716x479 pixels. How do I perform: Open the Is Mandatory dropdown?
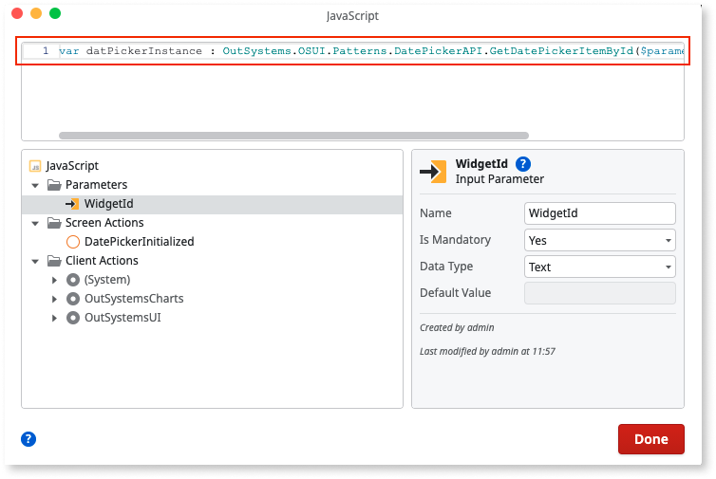click(599, 240)
